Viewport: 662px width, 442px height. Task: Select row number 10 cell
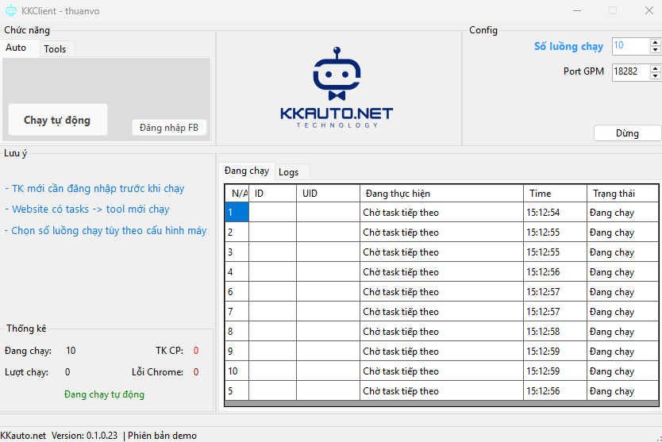(x=237, y=371)
